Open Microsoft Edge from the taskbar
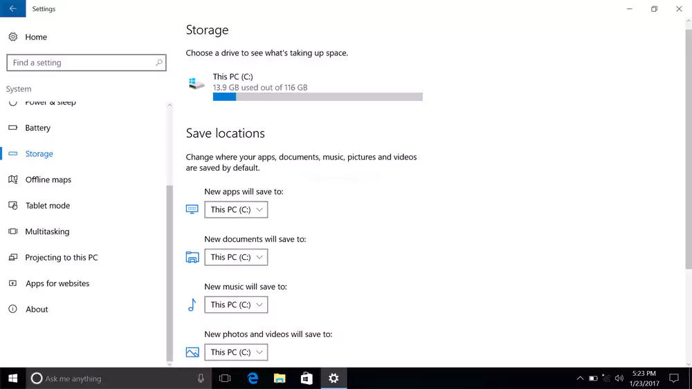The width and height of the screenshot is (692, 389). (253, 378)
